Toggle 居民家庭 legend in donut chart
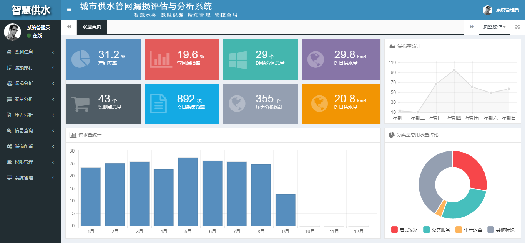 (x=404, y=230)
